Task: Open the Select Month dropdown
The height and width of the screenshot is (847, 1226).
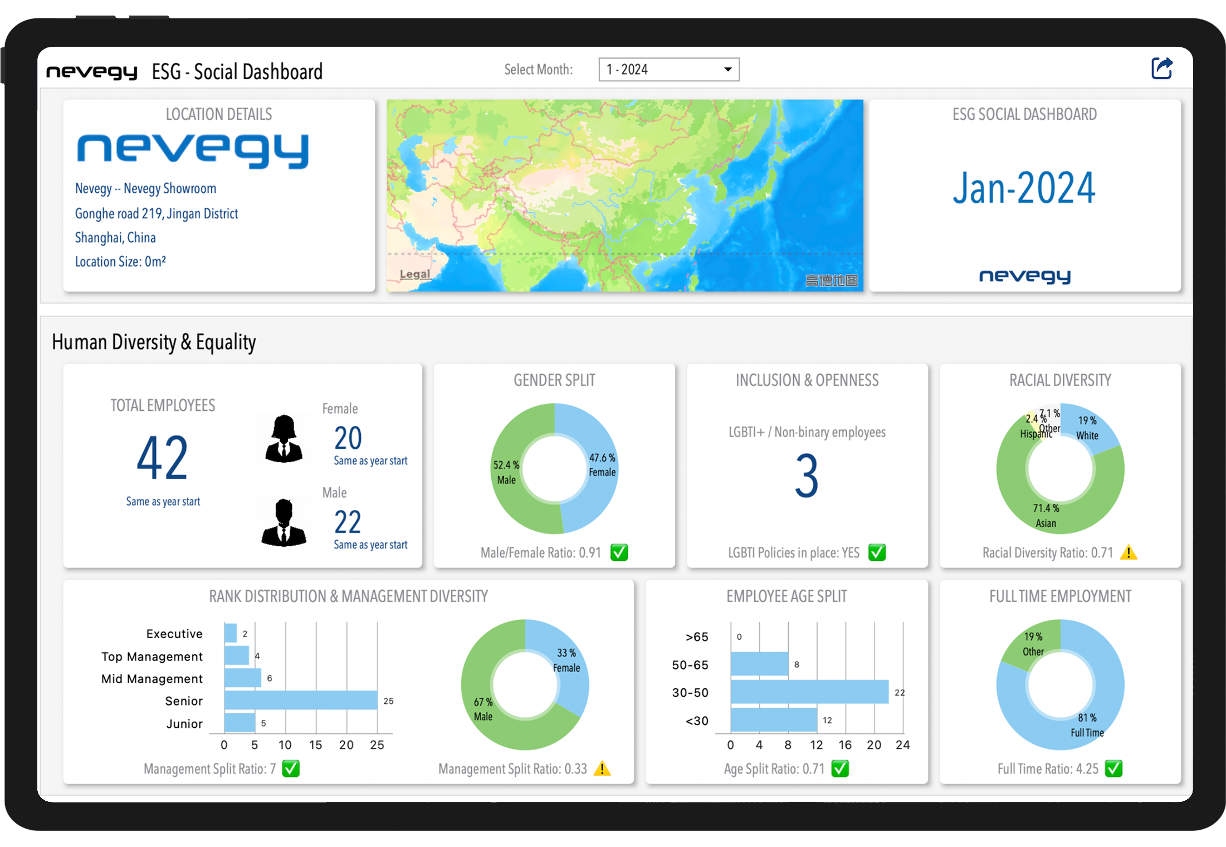Action: [x=668, y=70]
